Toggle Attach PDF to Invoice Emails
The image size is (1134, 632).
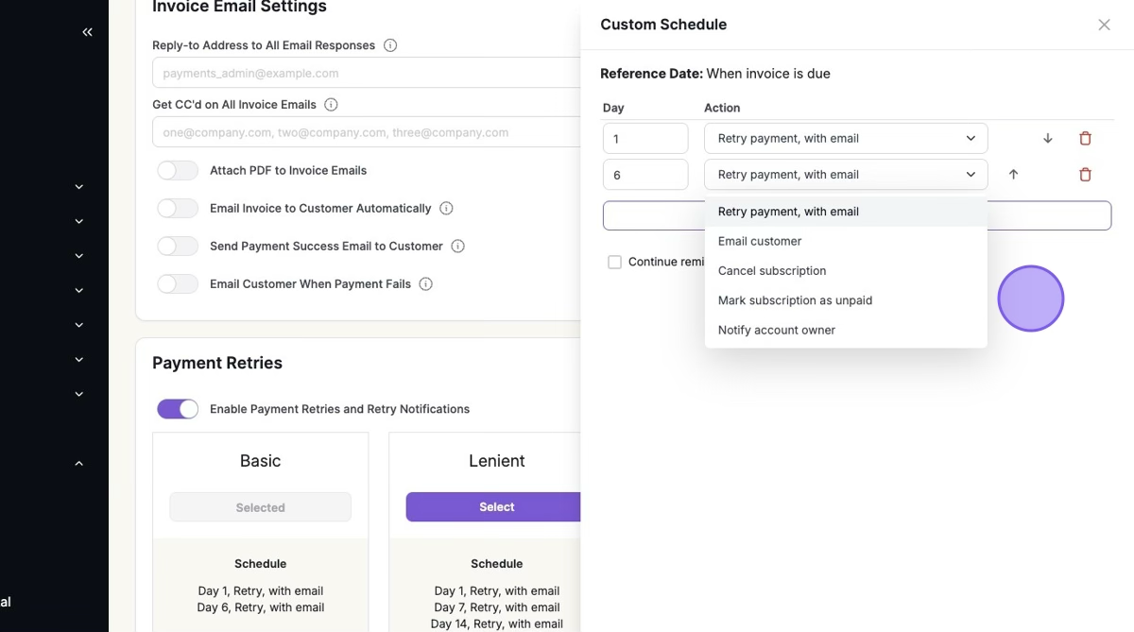click(178, 171)
